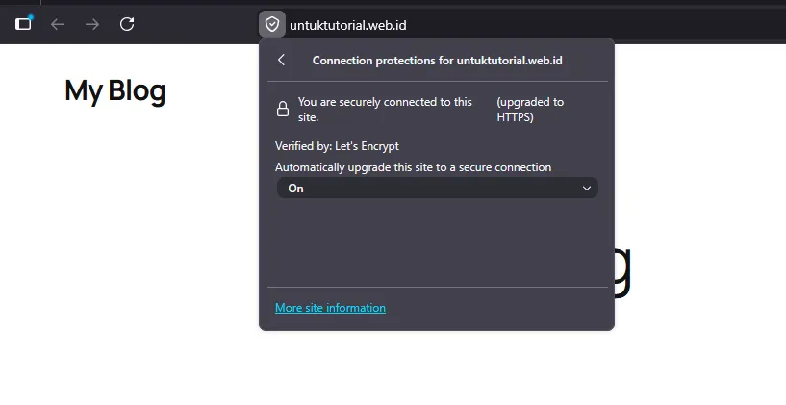Screen dimensions: 786x405
Task: Click the untuktutorial.web.id address bar text
Action: click(x=348, y=25)
